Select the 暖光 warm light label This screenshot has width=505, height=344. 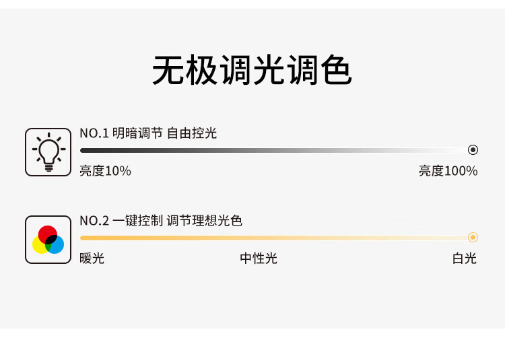92,259
